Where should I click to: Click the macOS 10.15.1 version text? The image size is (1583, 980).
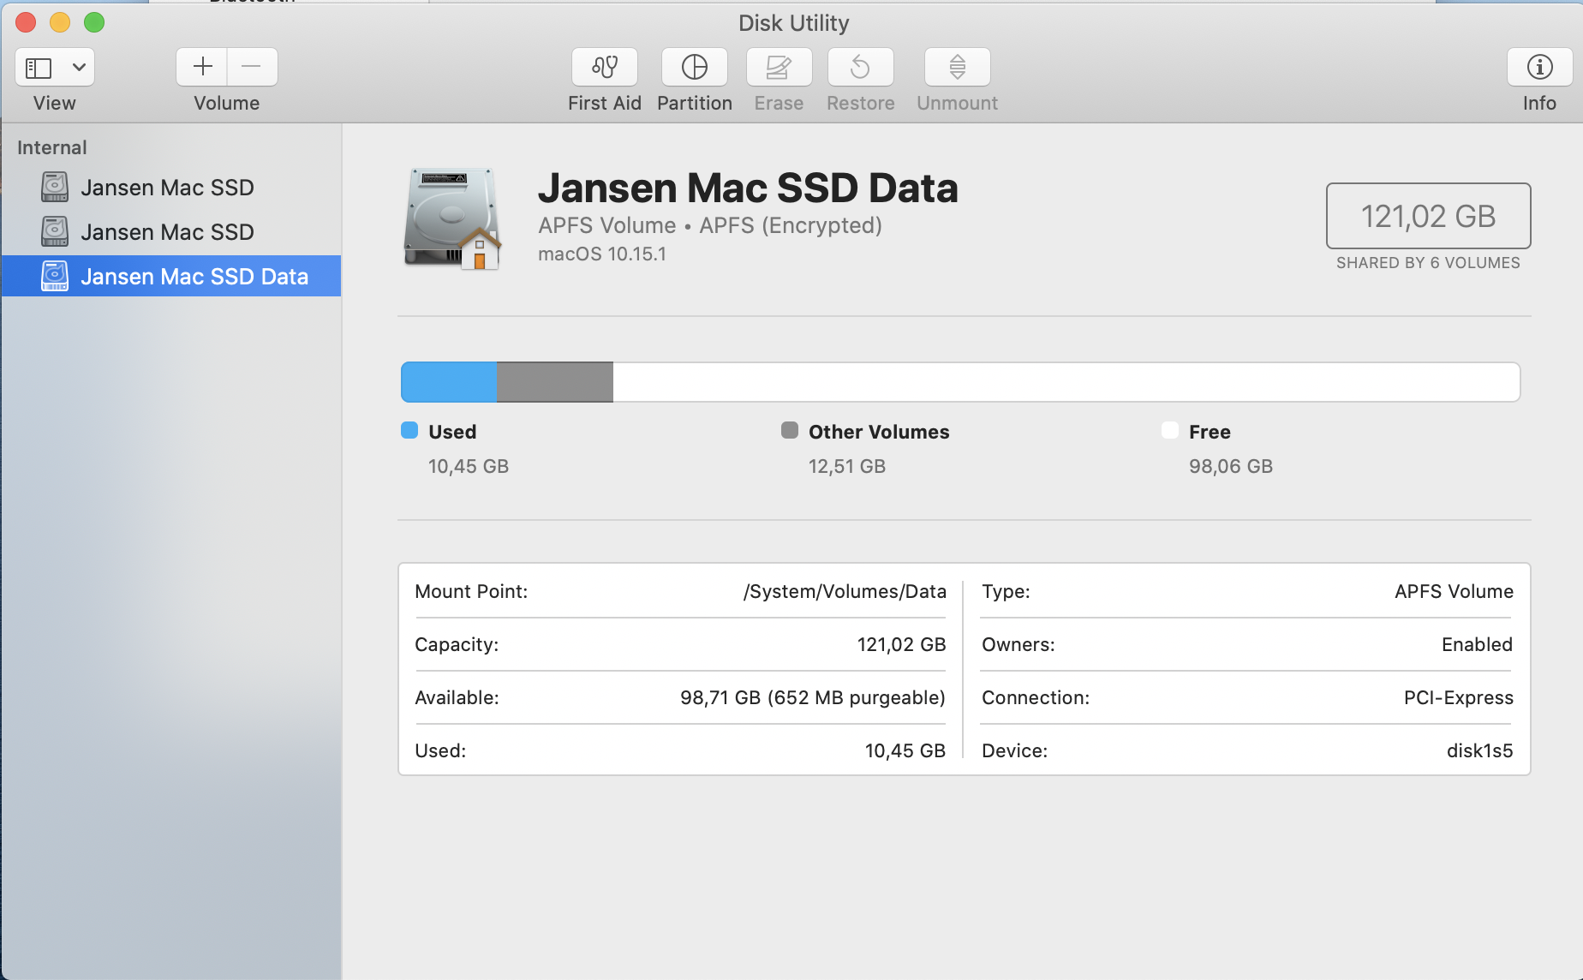[602, 254]
